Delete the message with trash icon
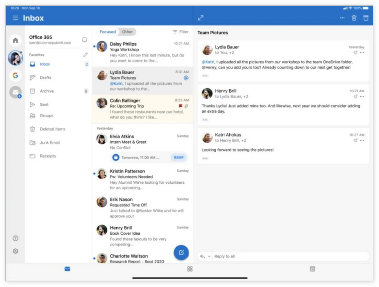This screenshot has height=287, width=379. 354,18
